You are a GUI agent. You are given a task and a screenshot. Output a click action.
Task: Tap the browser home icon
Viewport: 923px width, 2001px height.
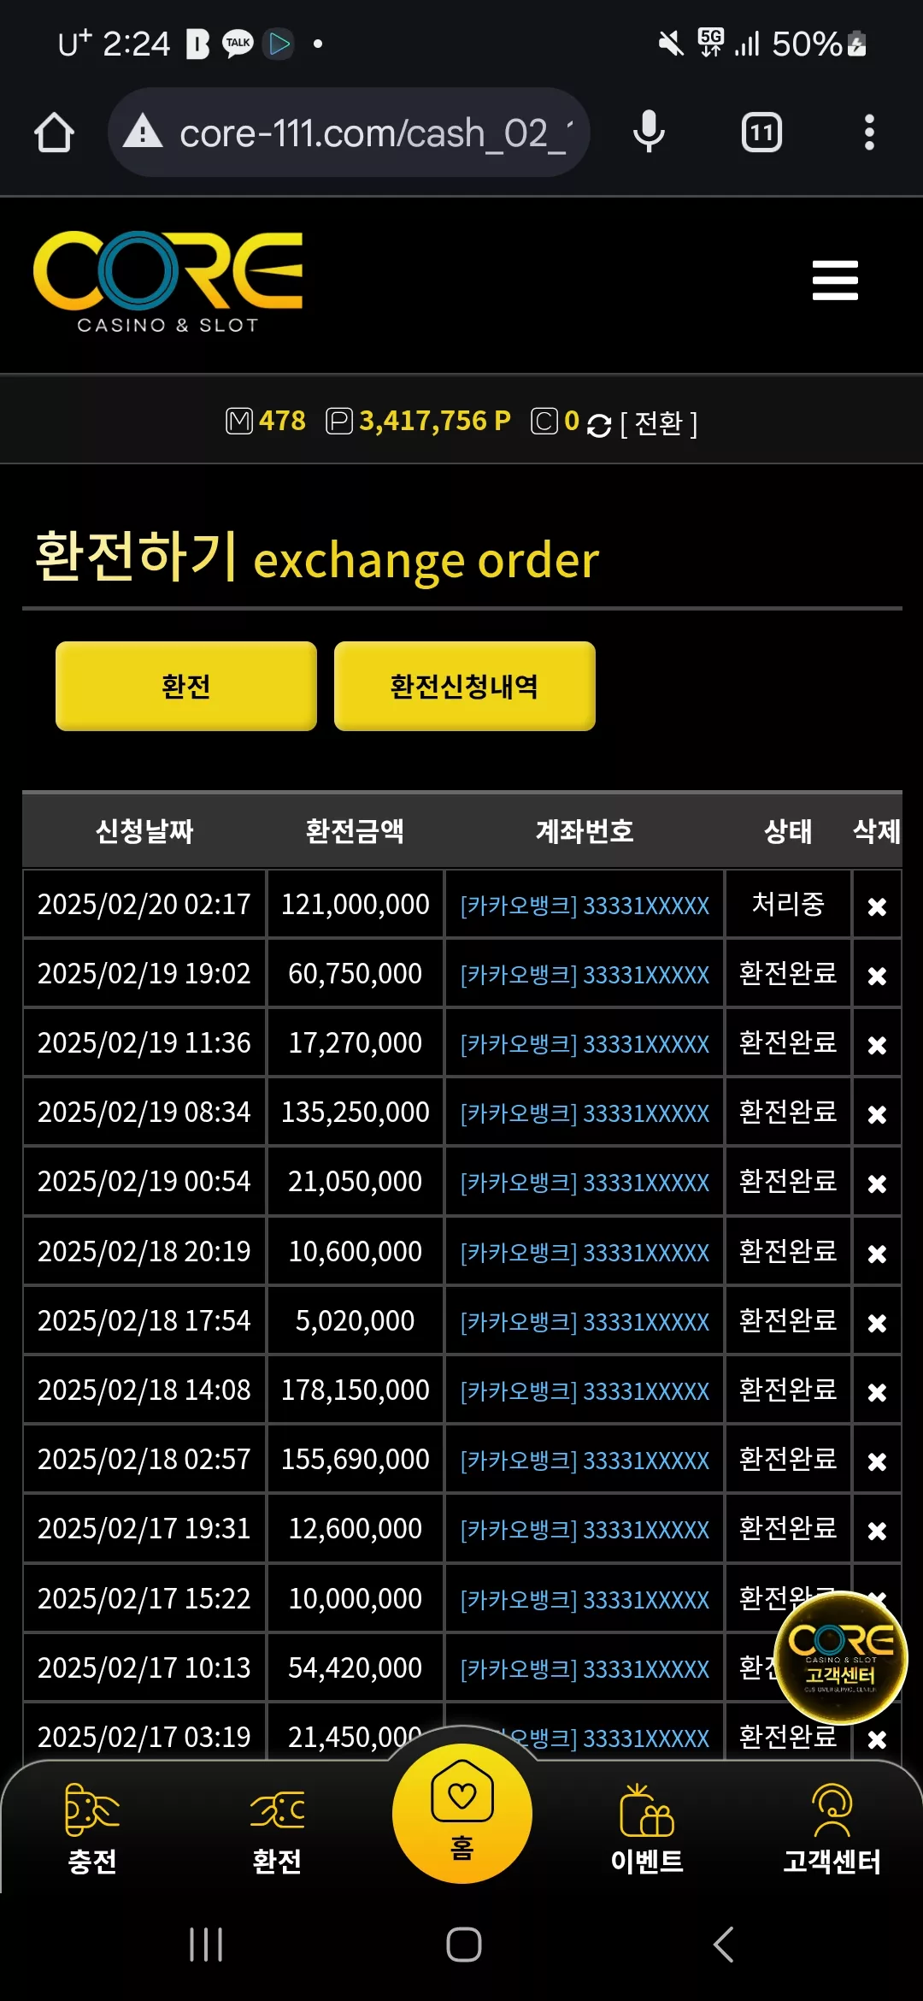pyautogui.click(x=54, y=133)
